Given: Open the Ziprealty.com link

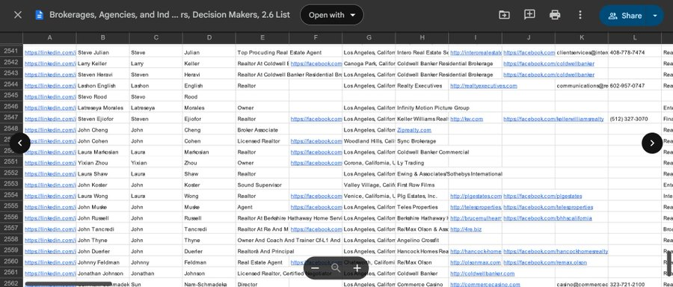Looking at the screenshot, I should click(414, 130).
